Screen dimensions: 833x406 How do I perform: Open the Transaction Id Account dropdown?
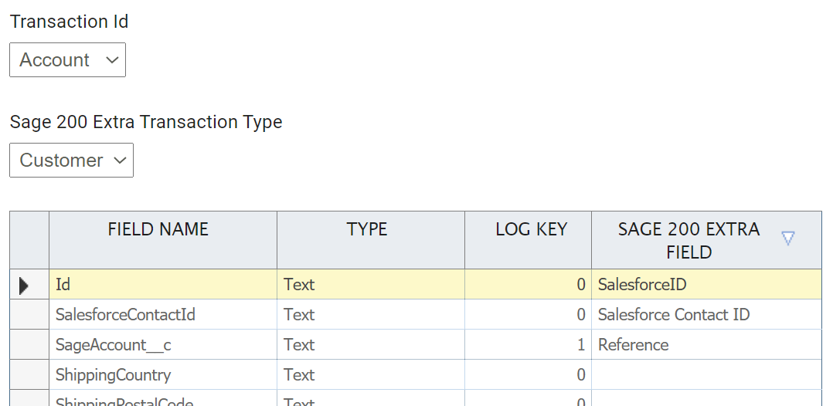tap(67, 60)
